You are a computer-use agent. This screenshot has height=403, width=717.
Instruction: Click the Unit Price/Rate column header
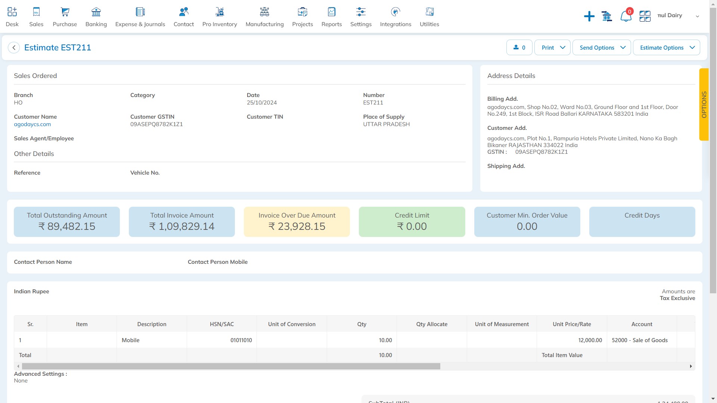coord(572,324)
